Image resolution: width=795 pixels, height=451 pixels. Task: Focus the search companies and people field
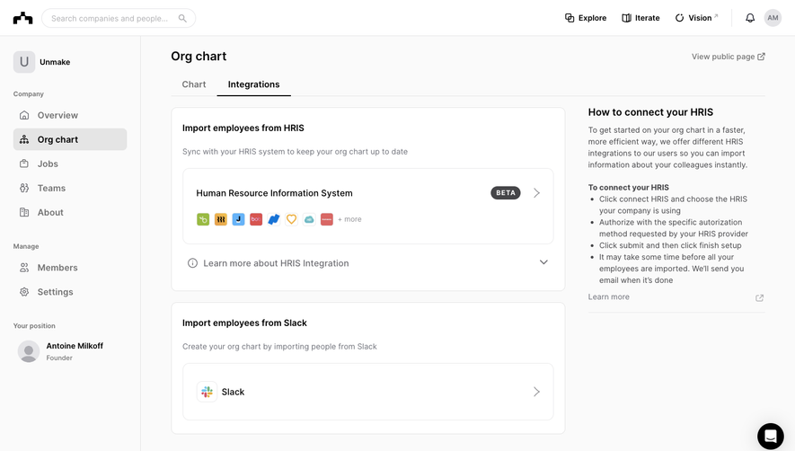click(119, 18)
